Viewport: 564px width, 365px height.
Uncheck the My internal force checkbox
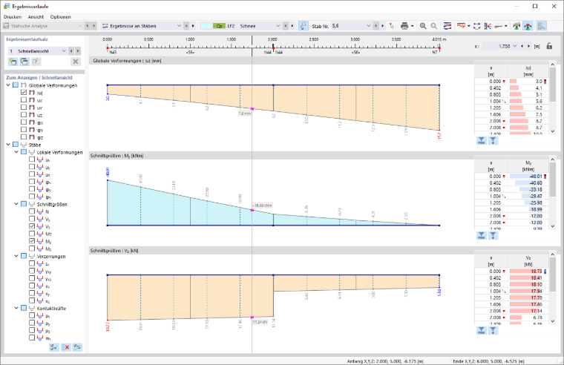[x=32, y=241]
